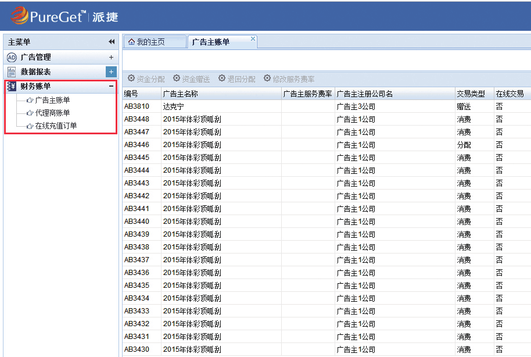
Task: Sort by the 编号 column header
Action: click(142, 94)
